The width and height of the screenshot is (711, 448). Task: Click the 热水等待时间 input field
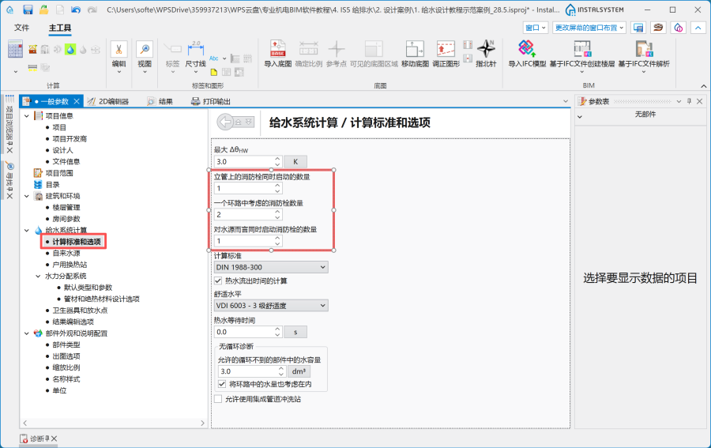(245, 332)
